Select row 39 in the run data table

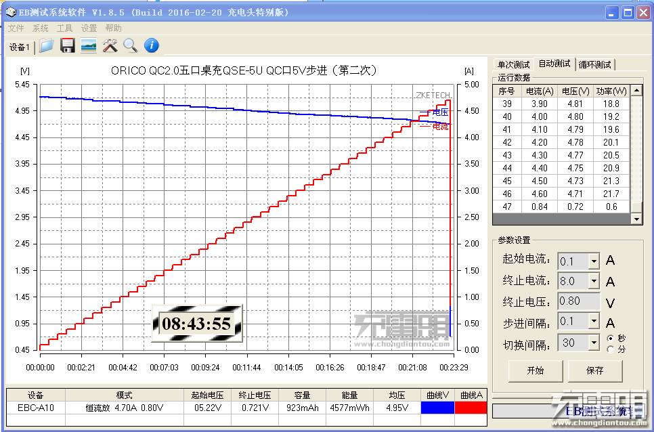click(561, 104)
